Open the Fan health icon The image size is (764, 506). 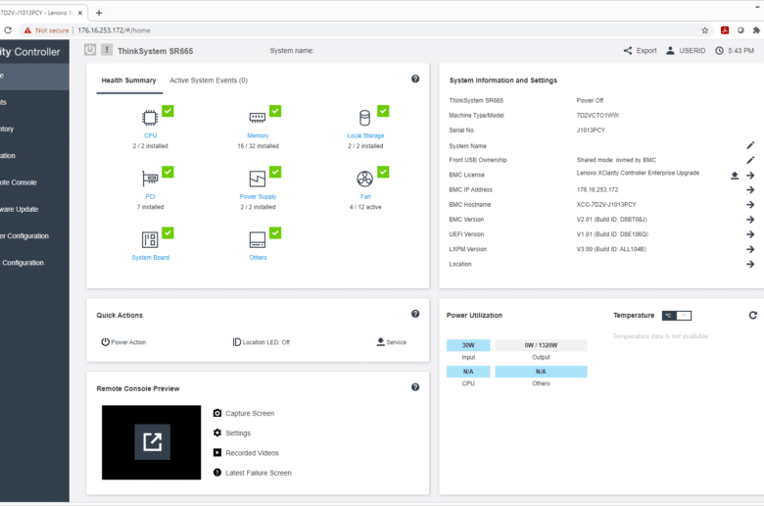[365, 179]
